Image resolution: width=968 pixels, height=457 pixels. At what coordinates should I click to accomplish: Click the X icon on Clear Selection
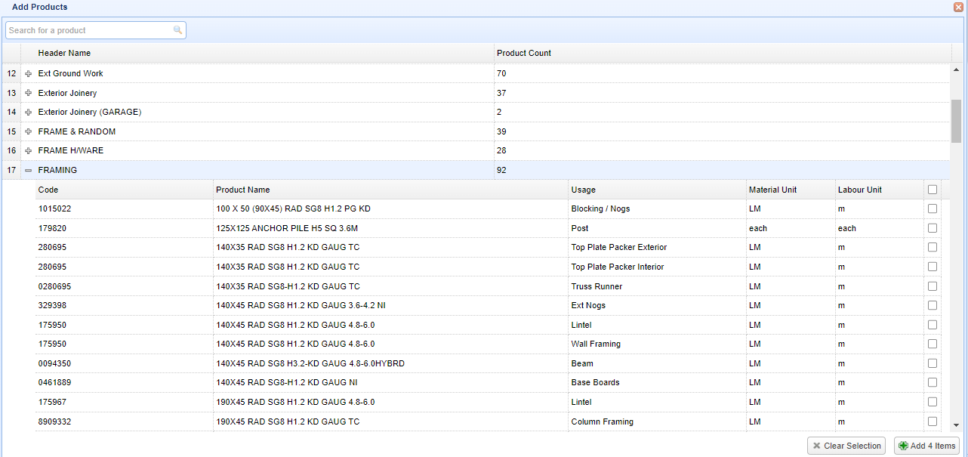tap(816, 446)
